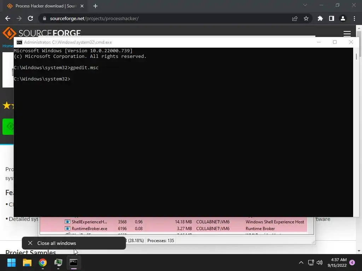
Task: Open notification center badge
Action: [352, 263]
